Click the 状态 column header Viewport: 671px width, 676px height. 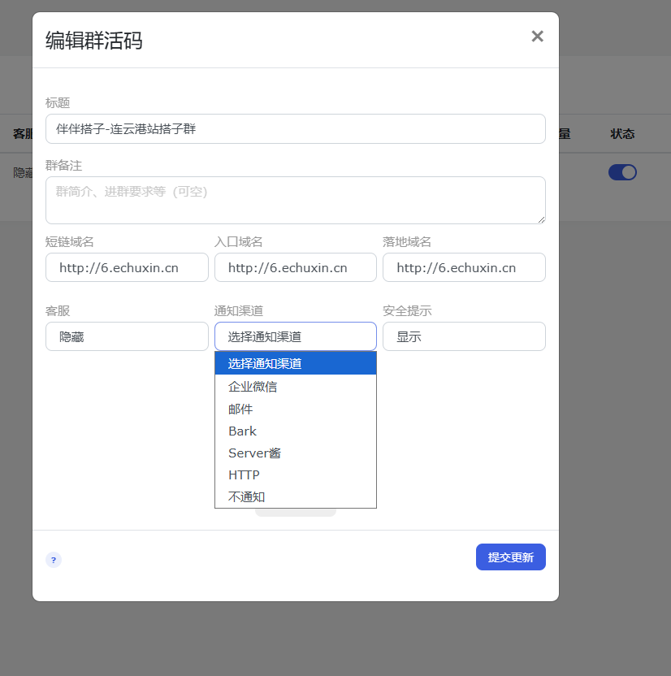[x=622, y=133]
